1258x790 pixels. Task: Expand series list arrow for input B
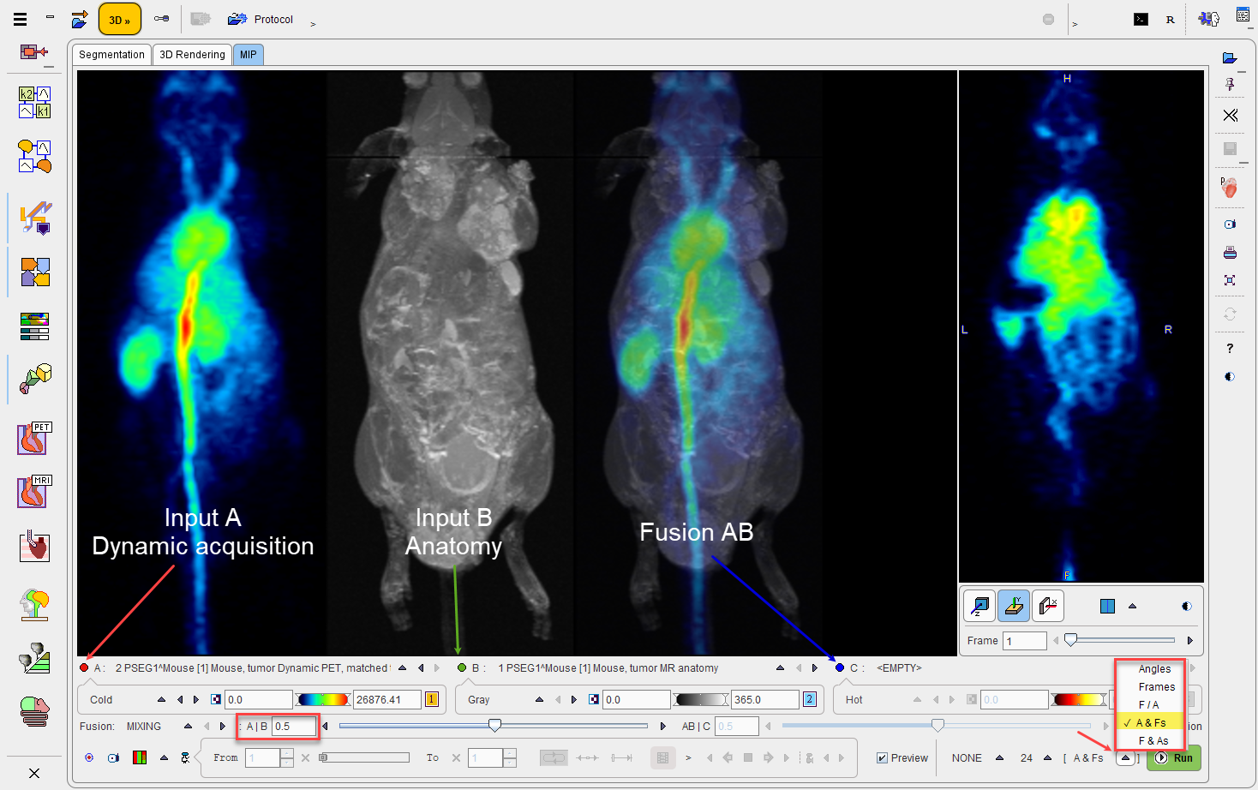click(x=780, y=668)
